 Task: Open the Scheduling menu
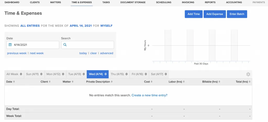(164, 2)
